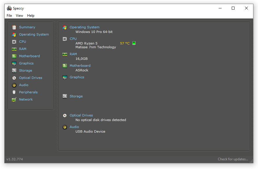Viewport: 258px width, 169px height.
Task: Open Storage in the sidebar
Action: pyautogui.click(x=25, y=70)
